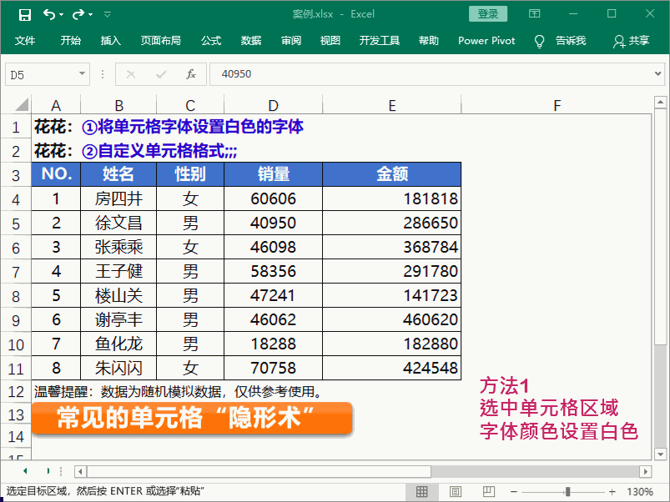Screen dimensions: 670x502
Task: Click cell containing 40950
Action: click(x=274, y=223)
